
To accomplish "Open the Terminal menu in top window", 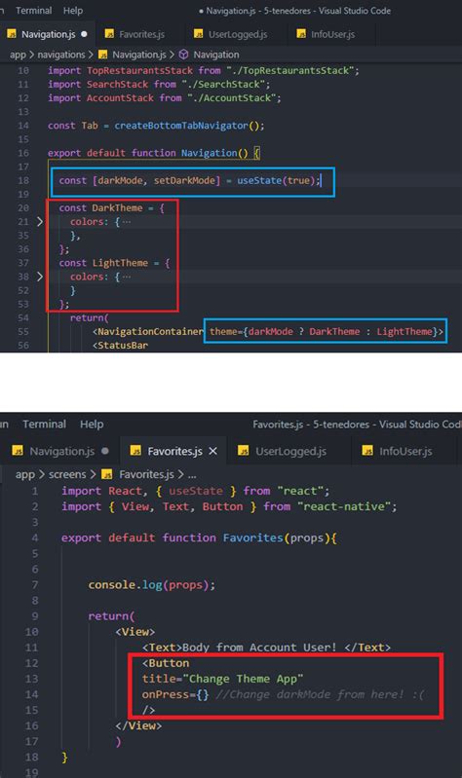I will click(33, 11).
